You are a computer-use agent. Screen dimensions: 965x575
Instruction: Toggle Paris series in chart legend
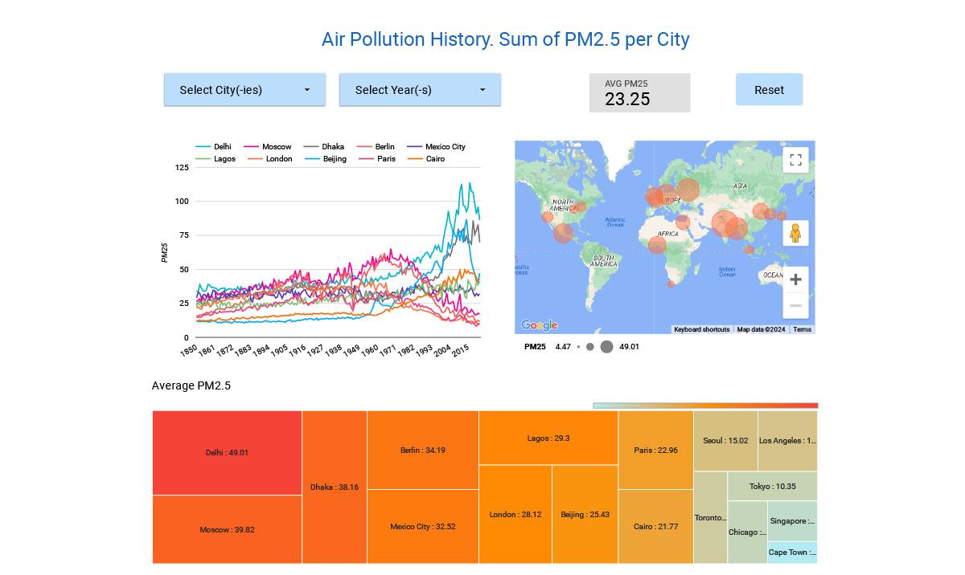pyautogui.click(x=377, y=159)
